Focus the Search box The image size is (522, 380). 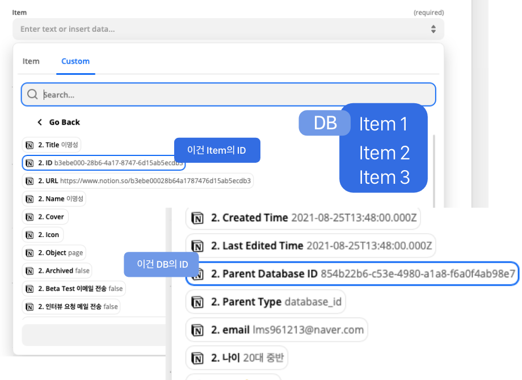[228, 95]
